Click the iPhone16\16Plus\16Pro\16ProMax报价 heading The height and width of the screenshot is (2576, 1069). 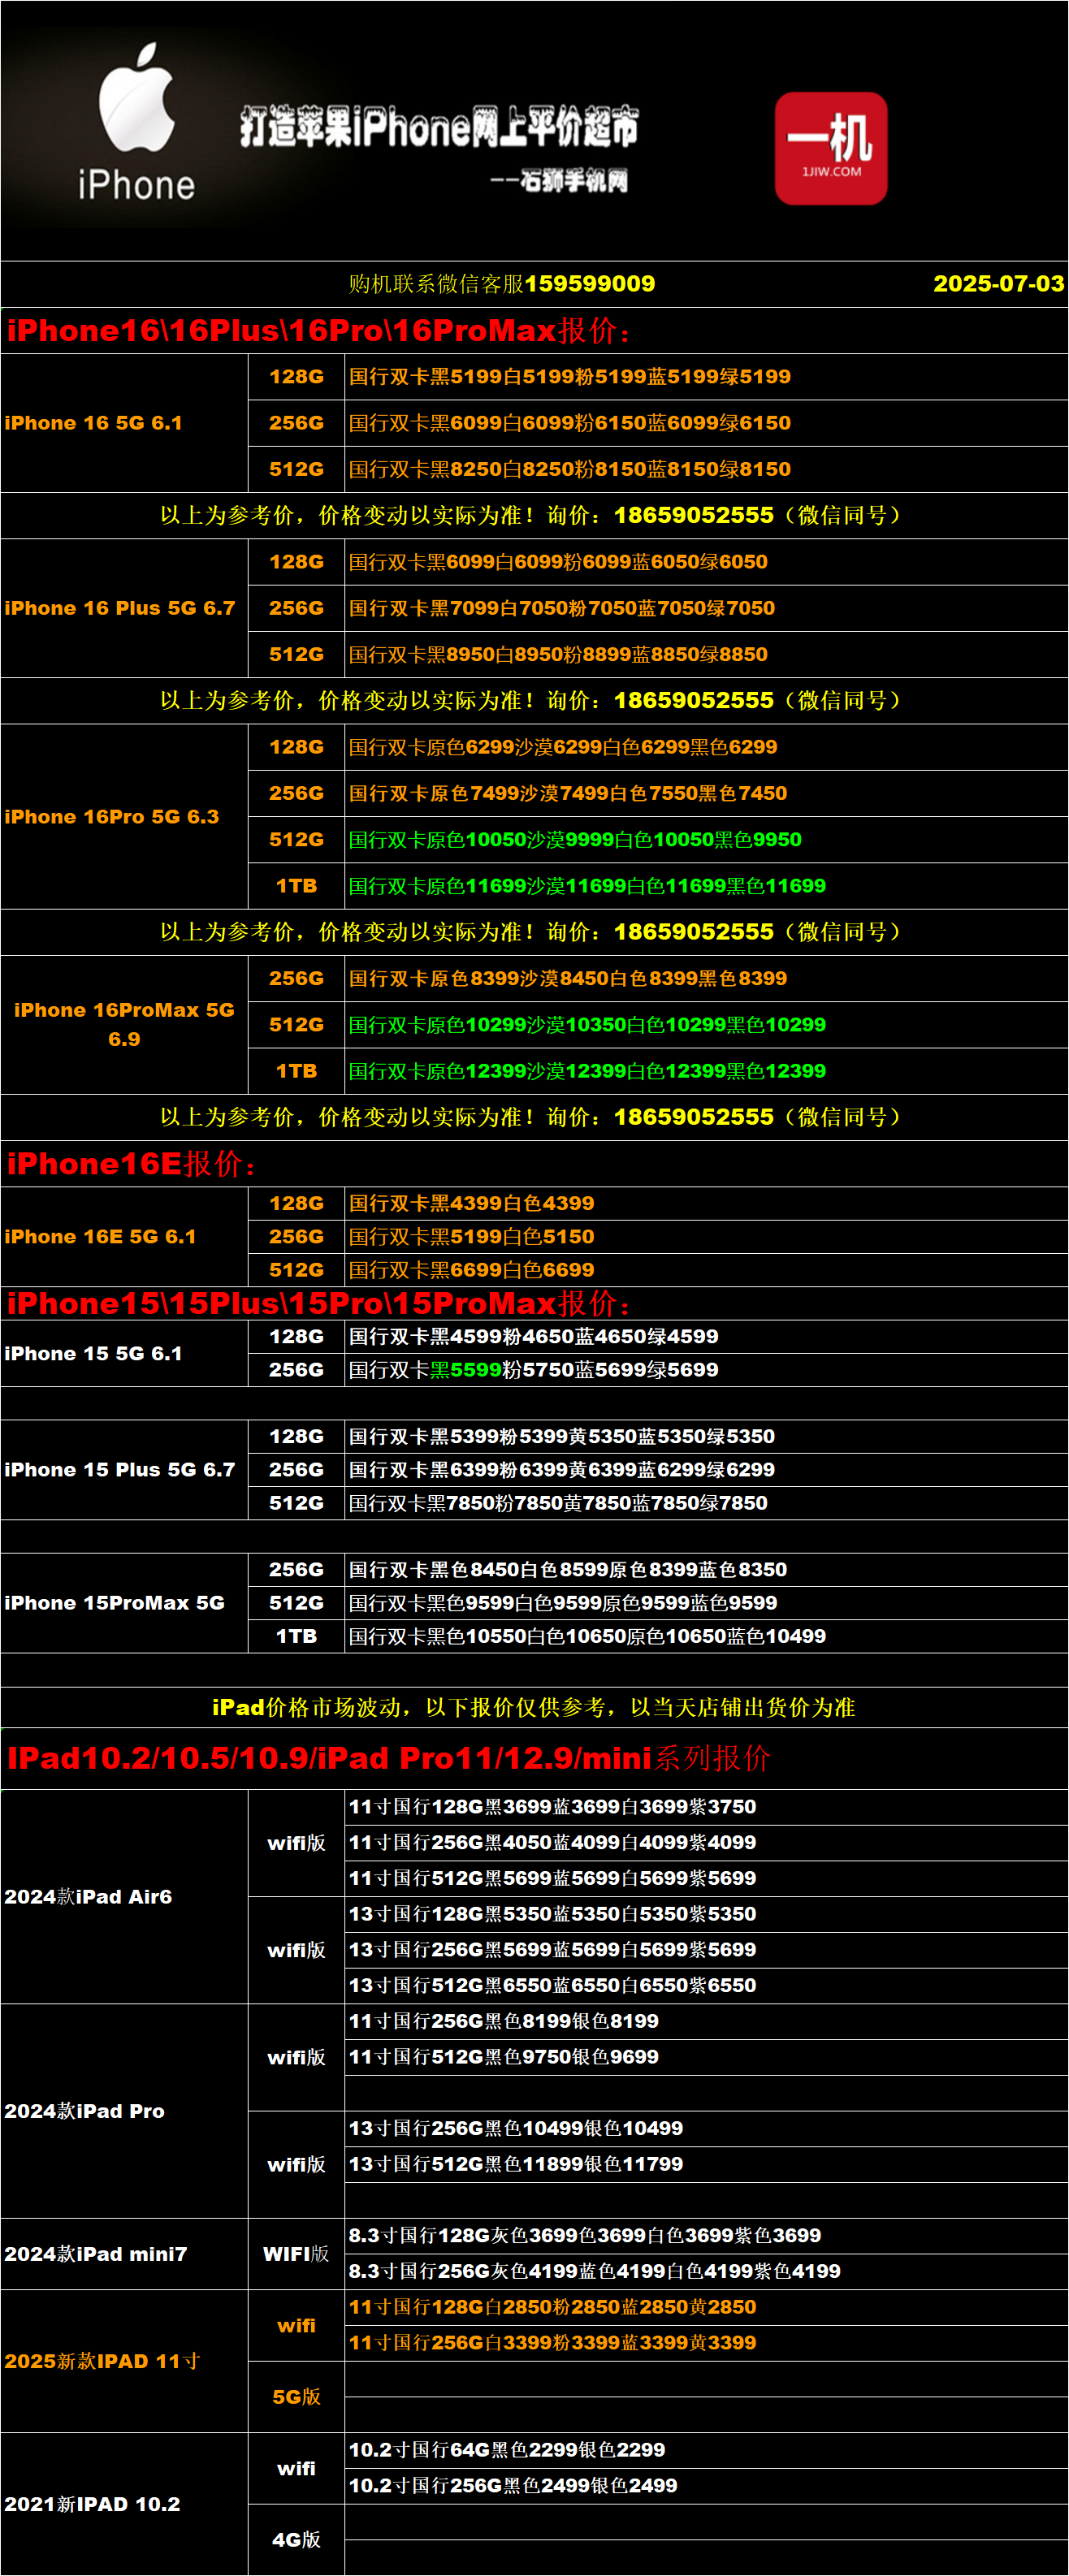click(319, 331)
